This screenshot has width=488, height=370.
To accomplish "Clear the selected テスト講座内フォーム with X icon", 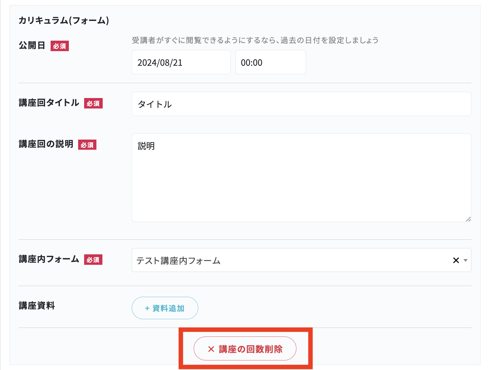I will coord(456,260).
